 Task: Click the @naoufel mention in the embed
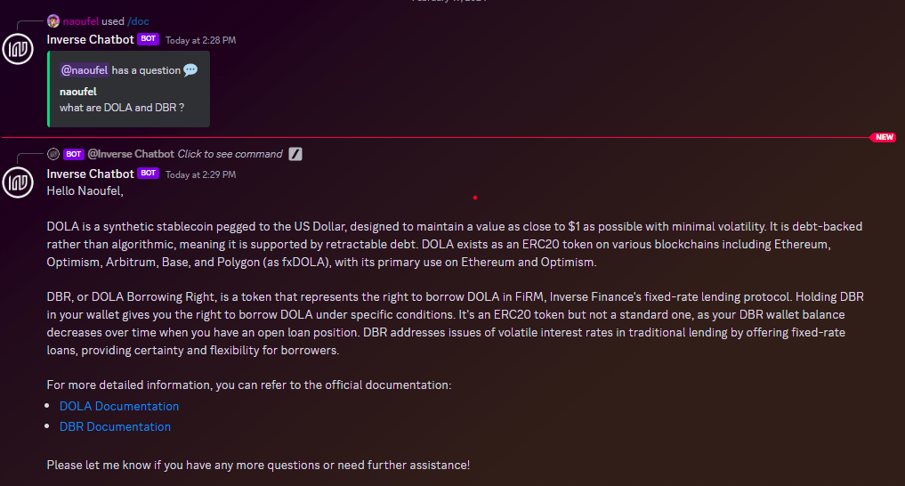pyautogui.click(x=85, y=69)
